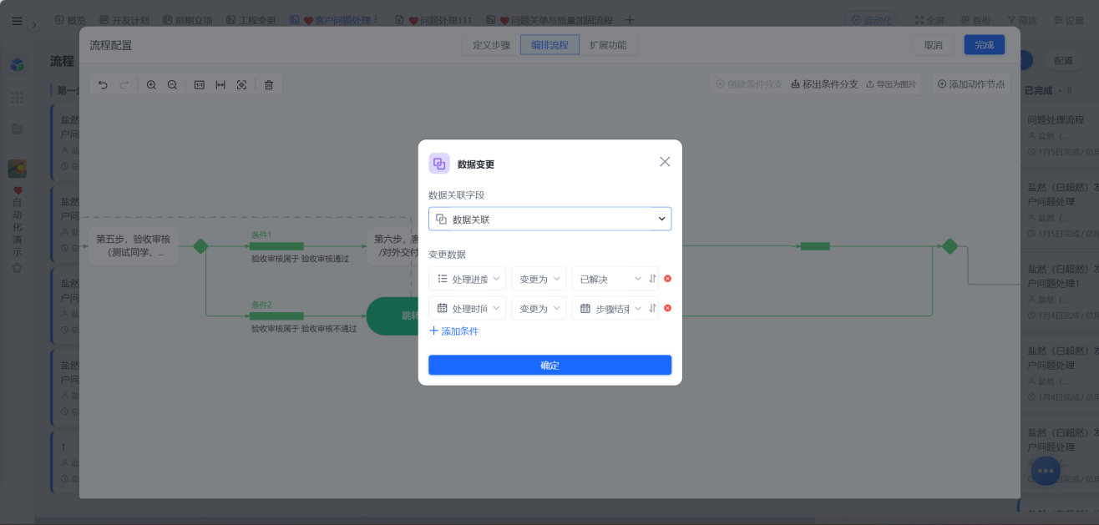This screenshot has width=1099, height=525.
Task: Click the trash delete icon in toolbar
Action: pyautogui.click(x=269, y=84)
